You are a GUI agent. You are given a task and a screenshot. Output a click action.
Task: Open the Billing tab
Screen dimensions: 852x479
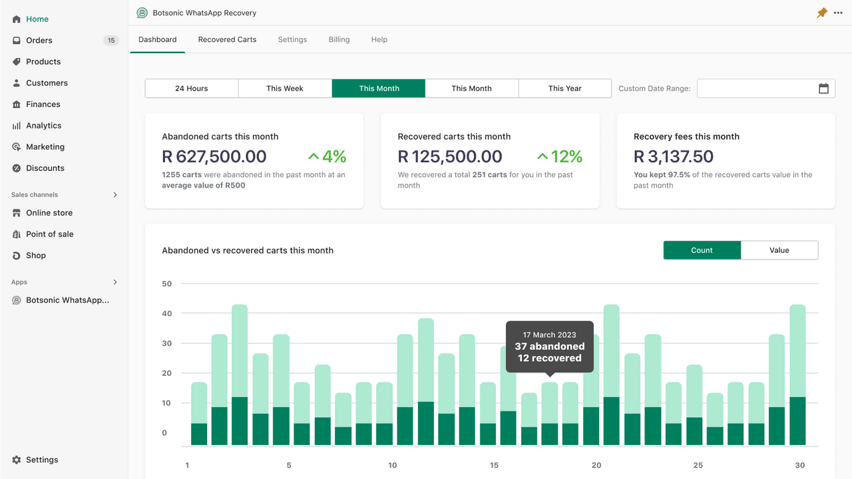[339, 40]
